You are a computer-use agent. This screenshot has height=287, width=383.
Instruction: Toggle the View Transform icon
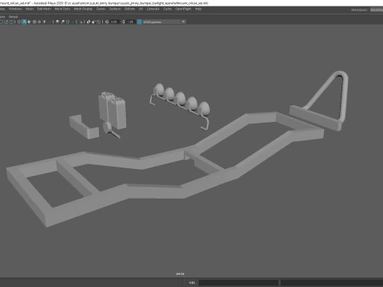click(x=139, y=22)
